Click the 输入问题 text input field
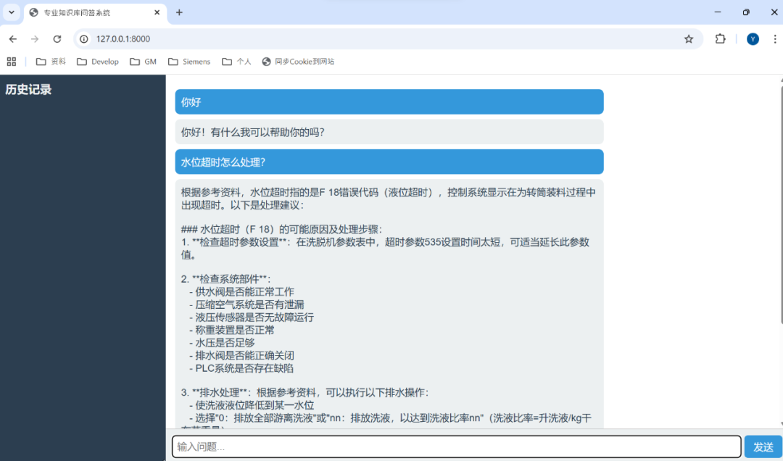783x461 pixels. tap(456, 447)
